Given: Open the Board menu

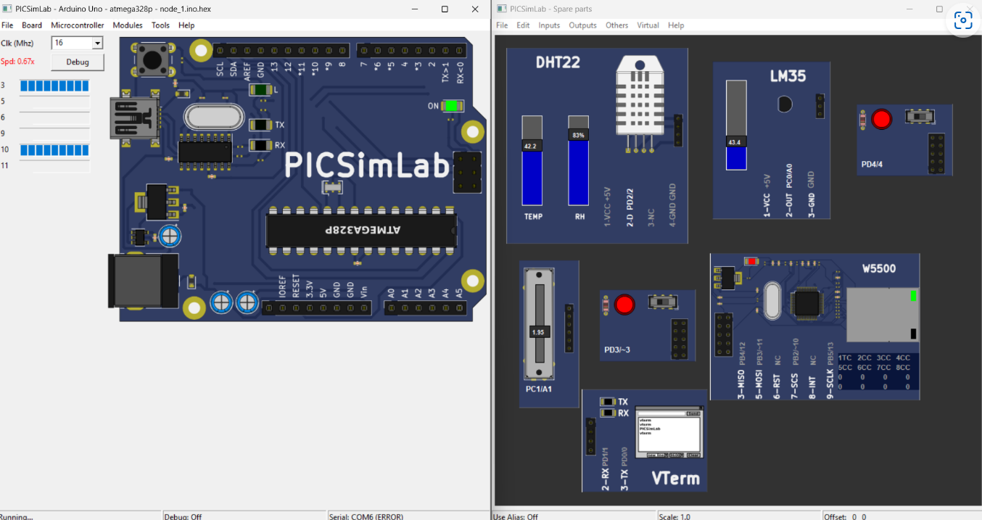Looking at the screenshot, I should (32, 25).
